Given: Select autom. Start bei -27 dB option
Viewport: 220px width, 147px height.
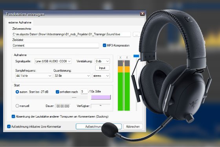Looking at the screenshot, I should (17, 92).
